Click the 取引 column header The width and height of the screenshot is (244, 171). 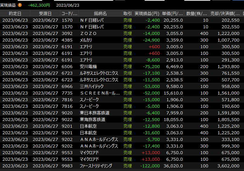click(x=127, y=14)
